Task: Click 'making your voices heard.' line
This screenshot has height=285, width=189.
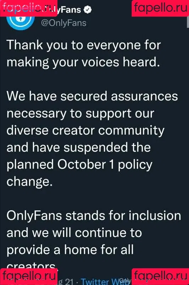Action: coord(83,63)
